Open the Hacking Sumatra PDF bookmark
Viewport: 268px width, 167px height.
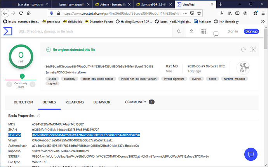[134, 21]
